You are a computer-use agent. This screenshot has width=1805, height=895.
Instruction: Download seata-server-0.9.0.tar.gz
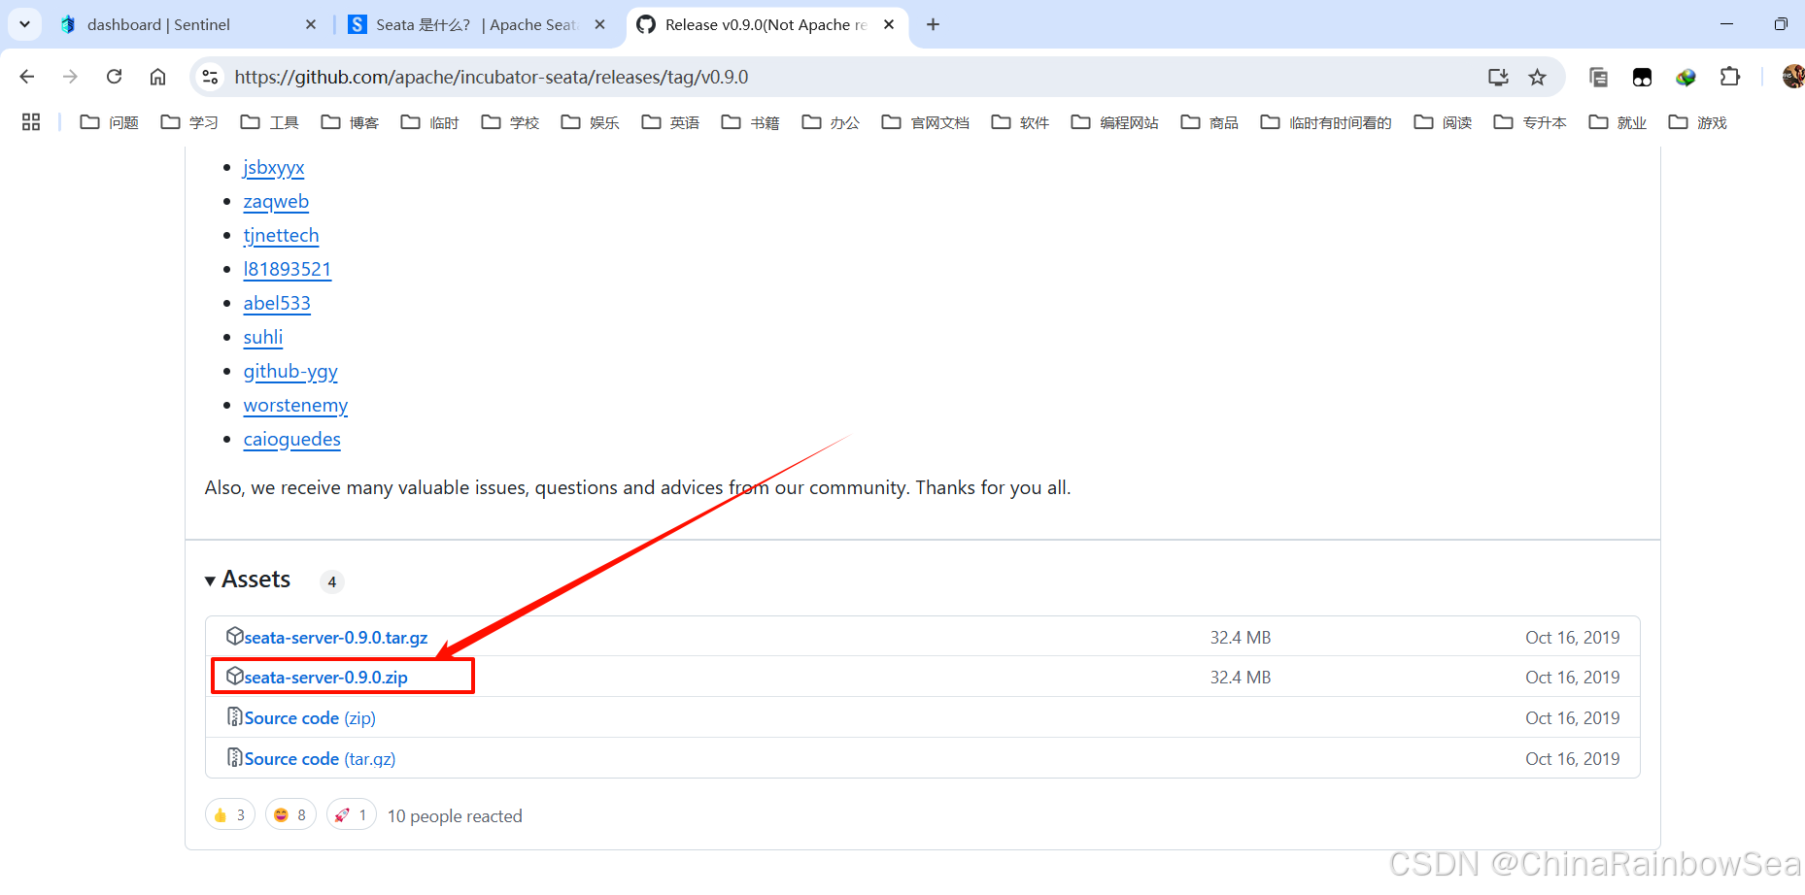335,637
